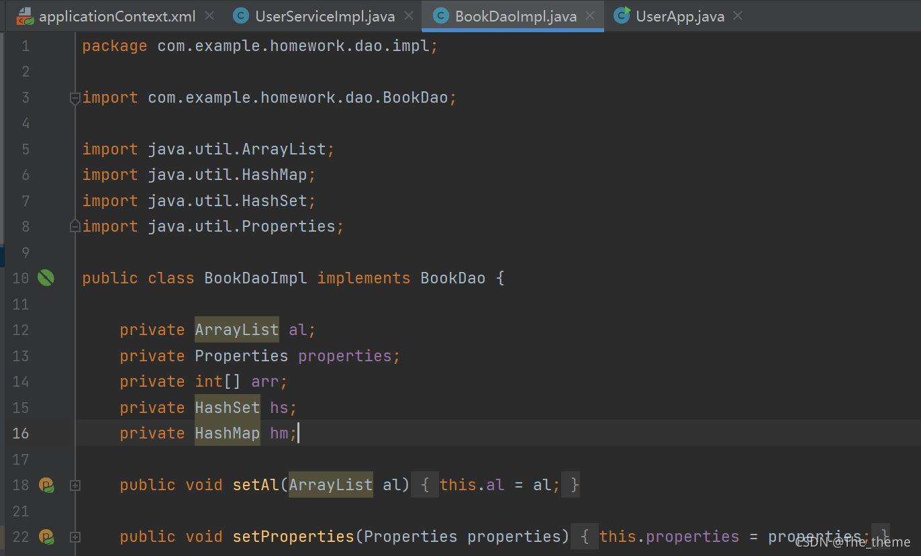Switch to applicationContext.xml tab
The image size is (921, 556).
117,16
